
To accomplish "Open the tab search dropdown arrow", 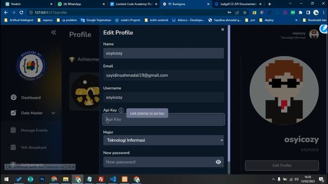I will [x=290, y=4].
